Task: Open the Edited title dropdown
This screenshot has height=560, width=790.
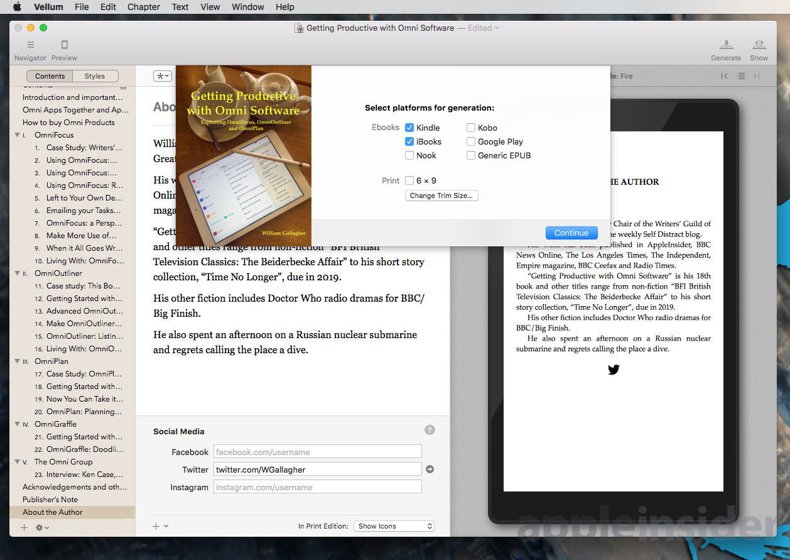Action: [x=484, y=28]
